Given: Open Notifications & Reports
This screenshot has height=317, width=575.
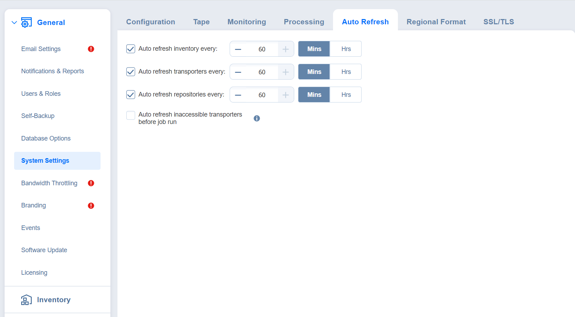Looking at the screenshot, I should pos(53,71).
